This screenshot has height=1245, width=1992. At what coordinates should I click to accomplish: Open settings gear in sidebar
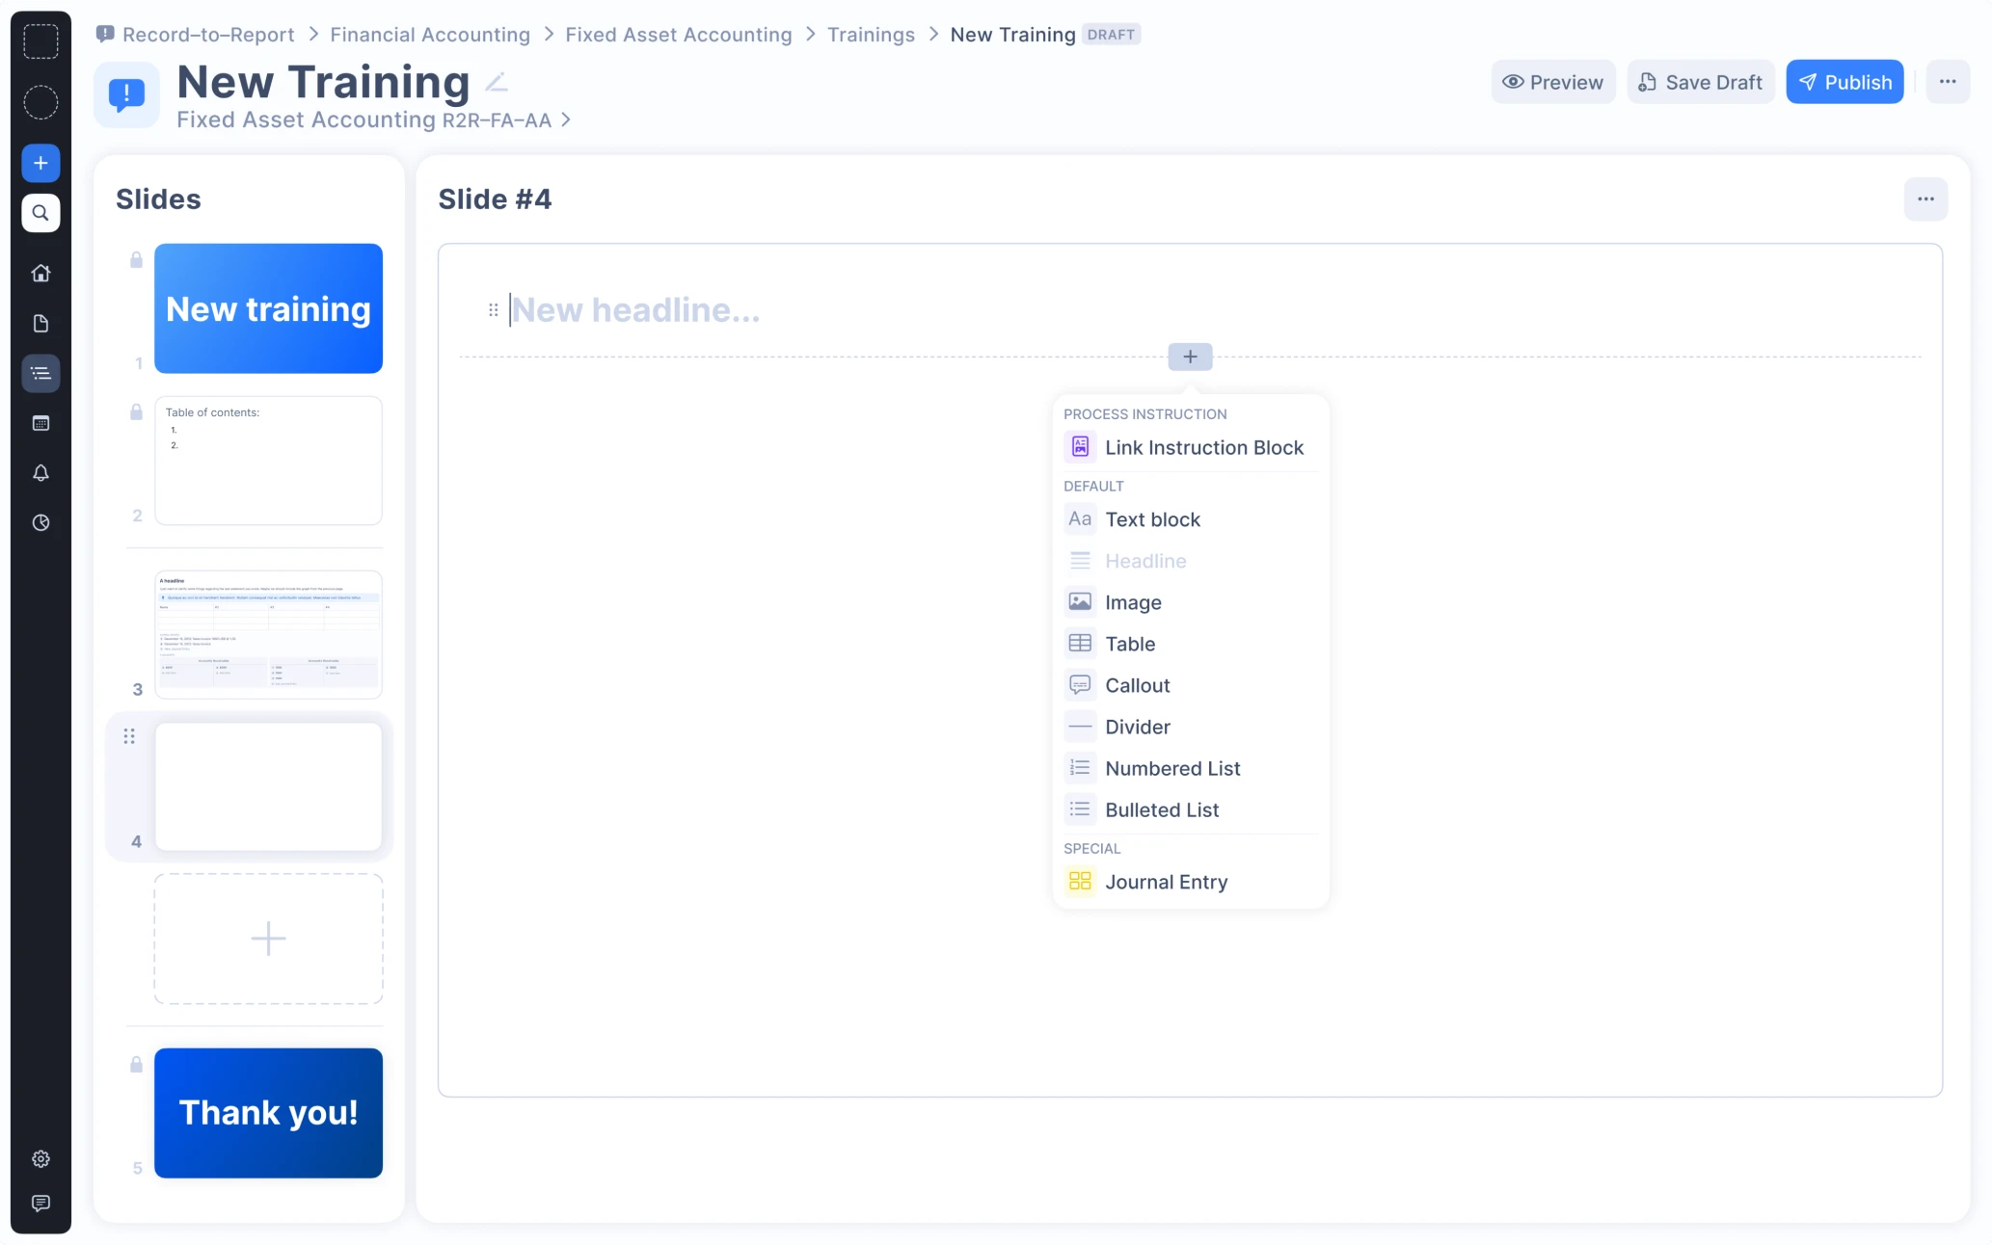[x=40, y=1159]
